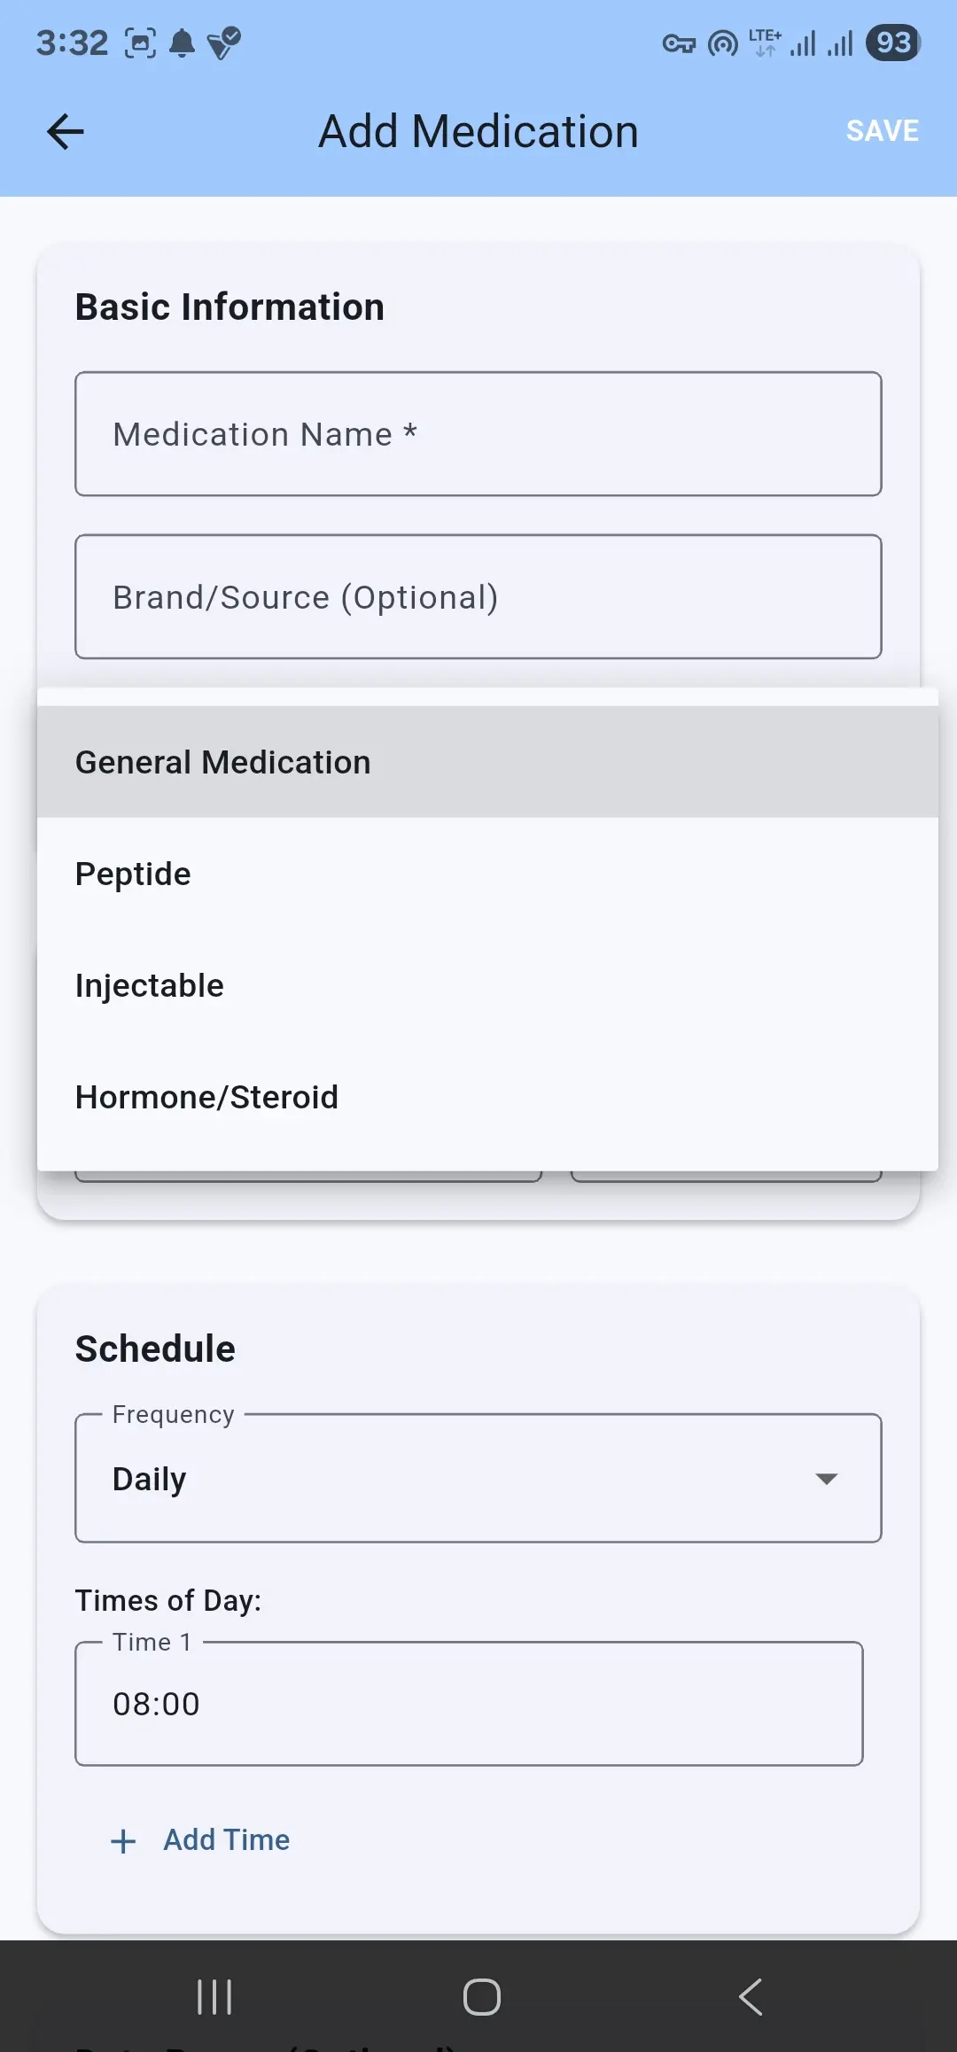Focus the Medication Name field
Viewport: 957px width, 2052px height.
pos(478,434)
